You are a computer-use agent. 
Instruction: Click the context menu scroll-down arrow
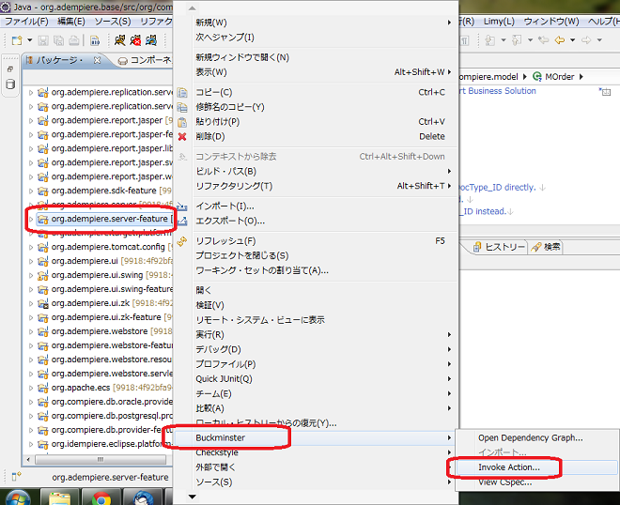[x=193, y=497]
